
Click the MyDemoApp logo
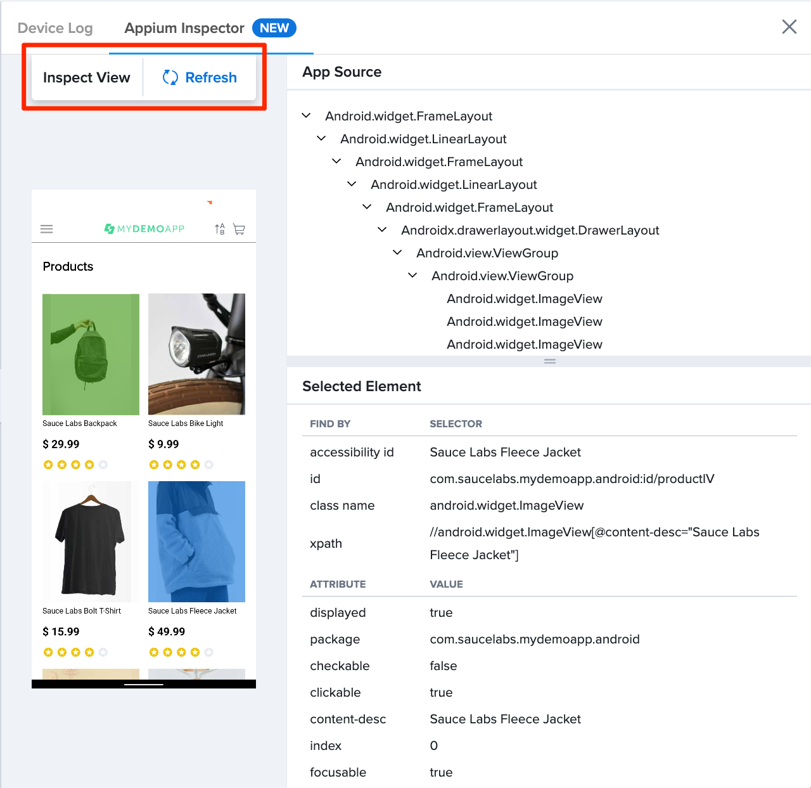point(144,229)
